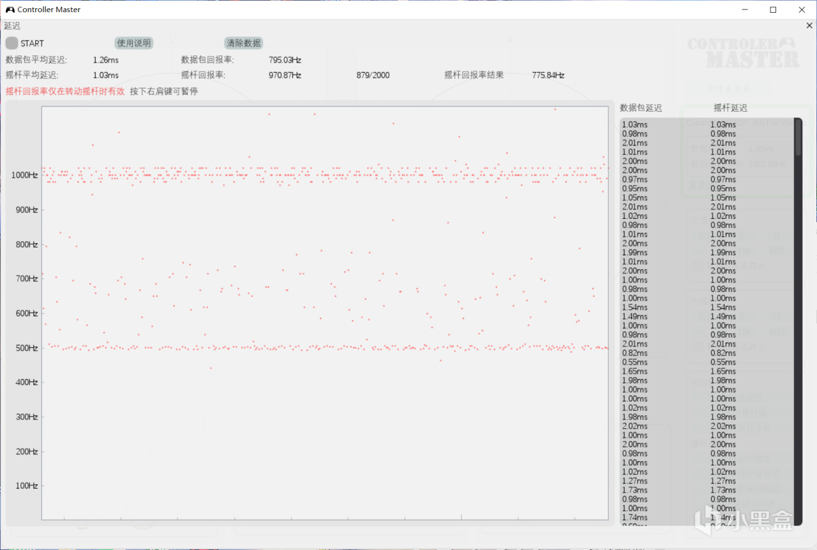
Task: Close the 延迟 latency panel
Action: (809, 26)
